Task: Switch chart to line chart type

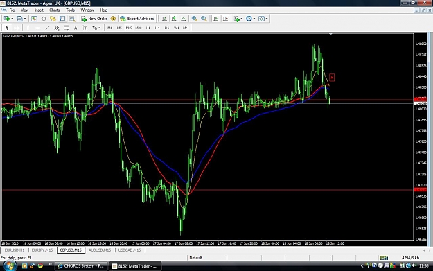Action: 184,19
